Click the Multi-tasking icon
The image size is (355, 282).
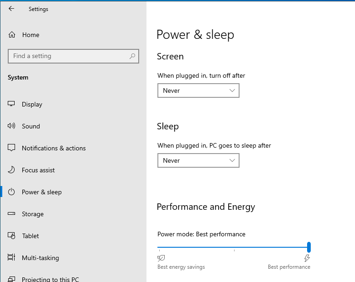[x=11, y=257]
